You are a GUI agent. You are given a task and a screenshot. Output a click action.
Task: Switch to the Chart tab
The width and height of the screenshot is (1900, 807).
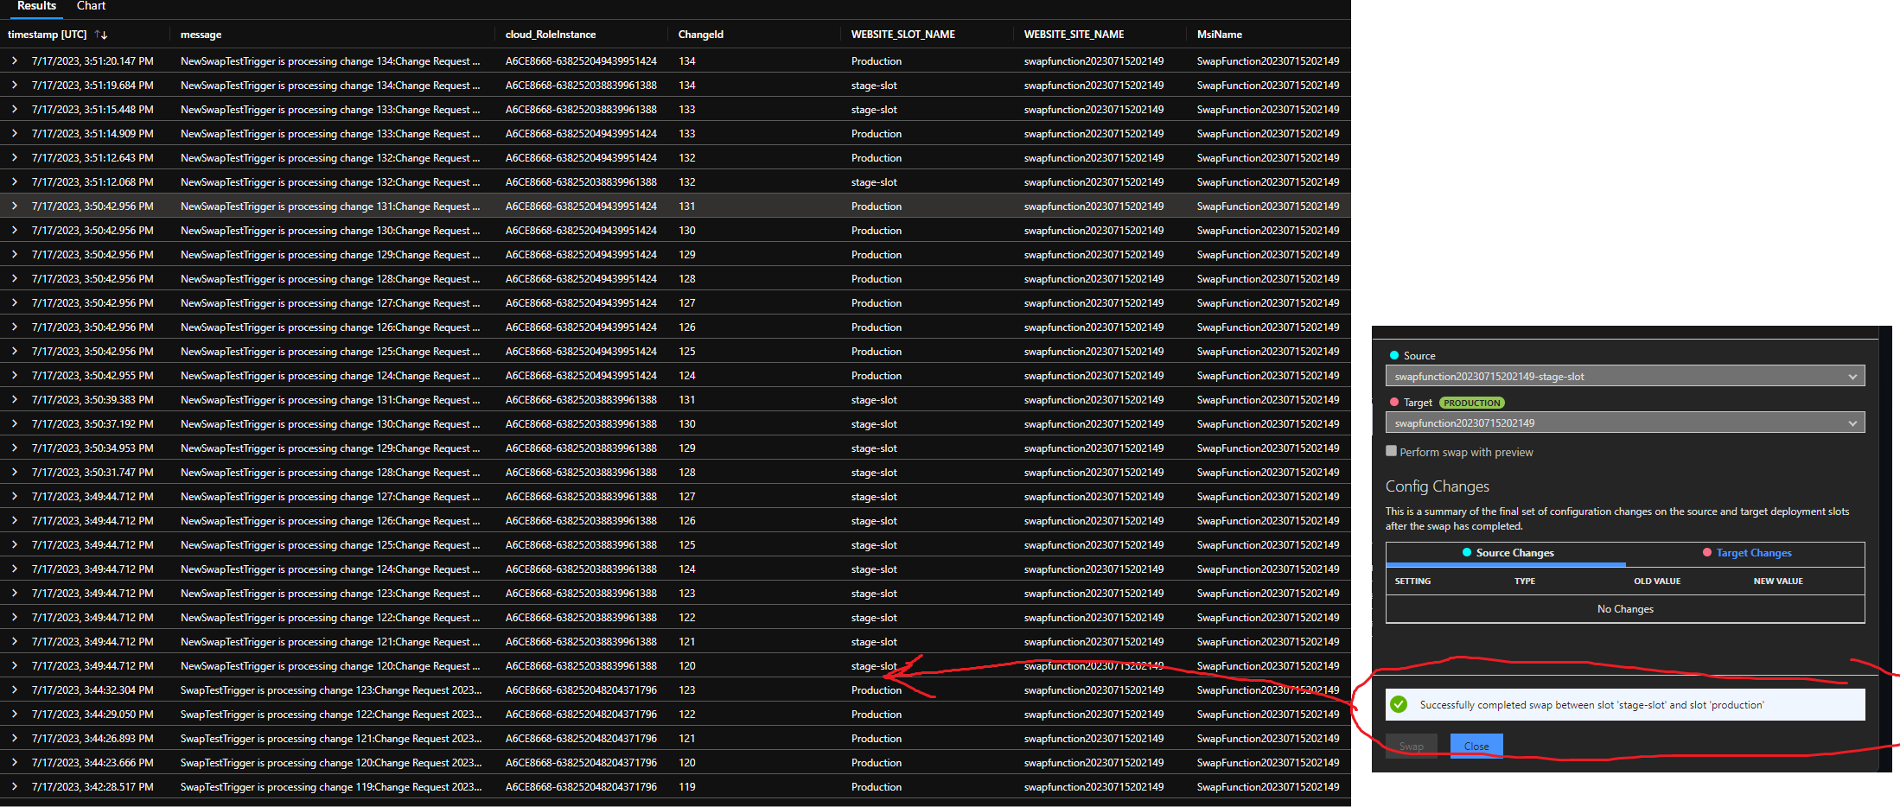91,6
